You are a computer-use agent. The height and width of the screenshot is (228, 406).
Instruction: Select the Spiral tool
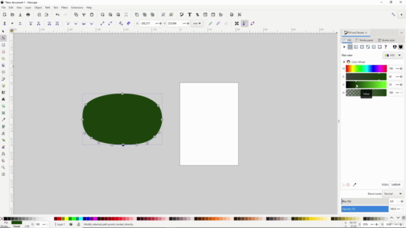(3, 72)
